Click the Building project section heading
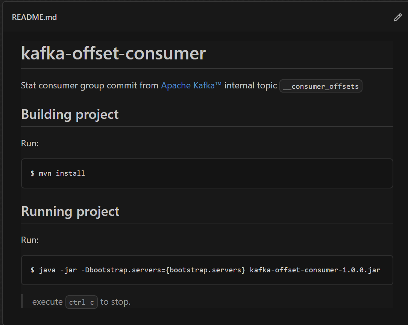408x325 pixels. click(x=70, y=114)
